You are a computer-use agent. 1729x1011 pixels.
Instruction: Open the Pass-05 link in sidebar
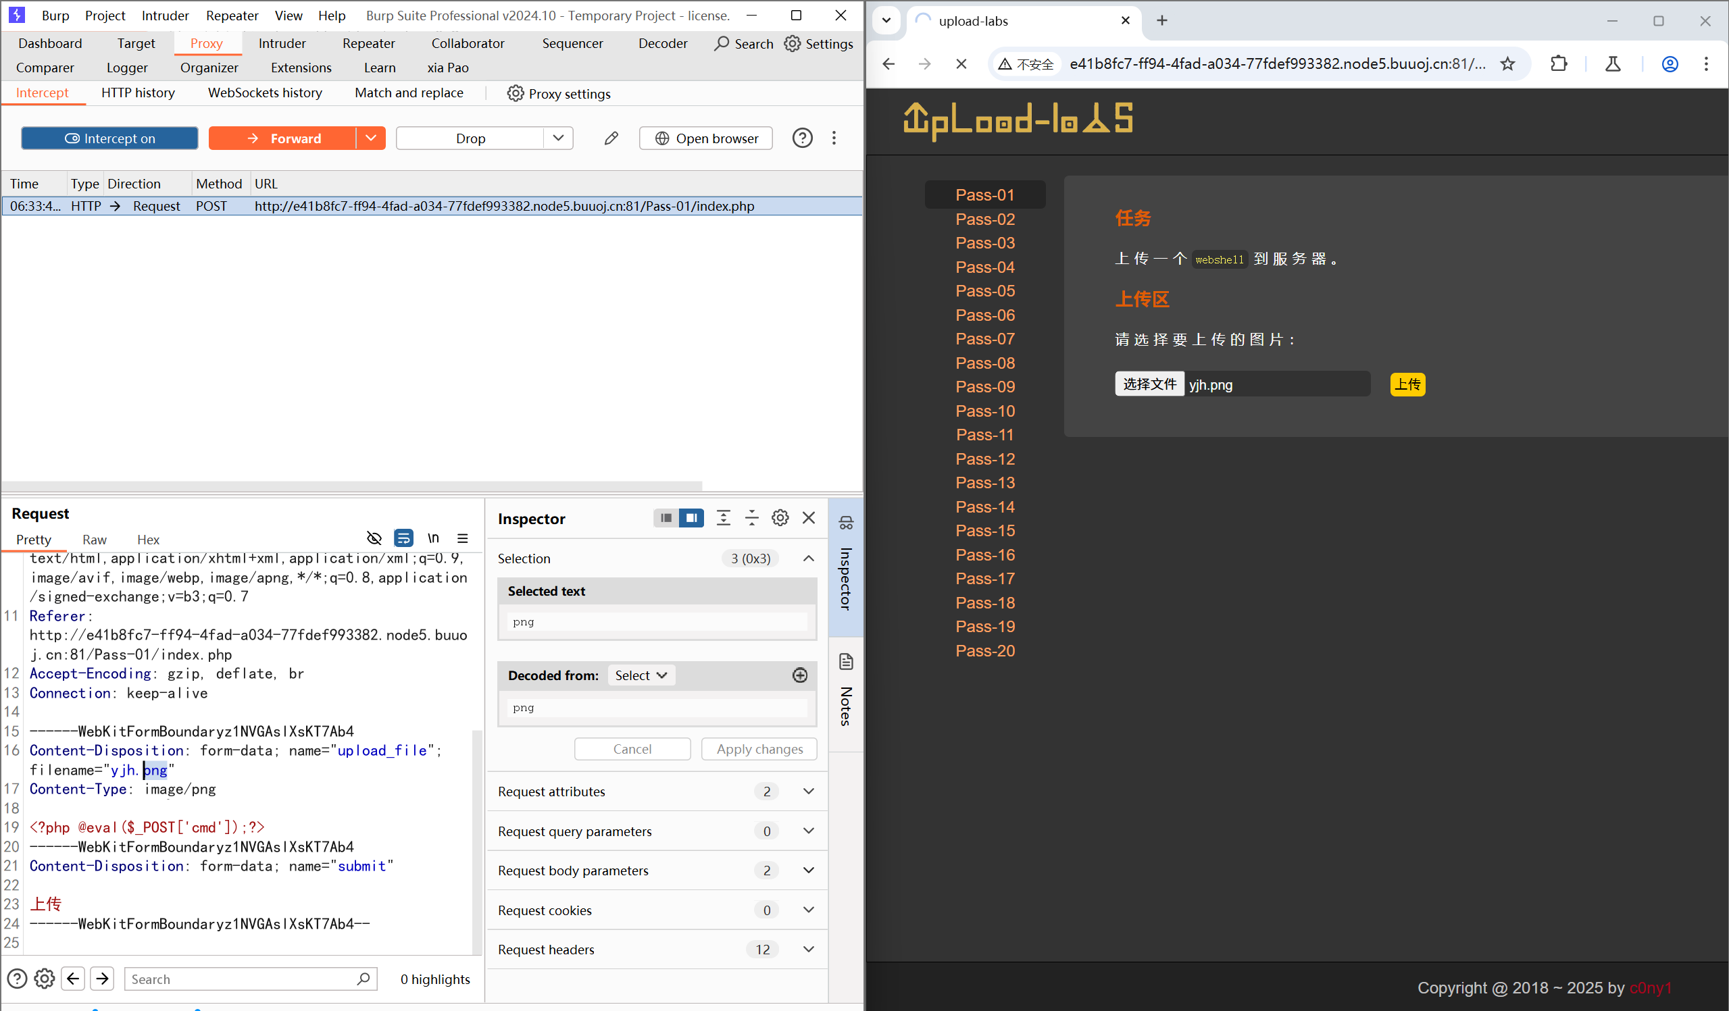tap(984, 291)
